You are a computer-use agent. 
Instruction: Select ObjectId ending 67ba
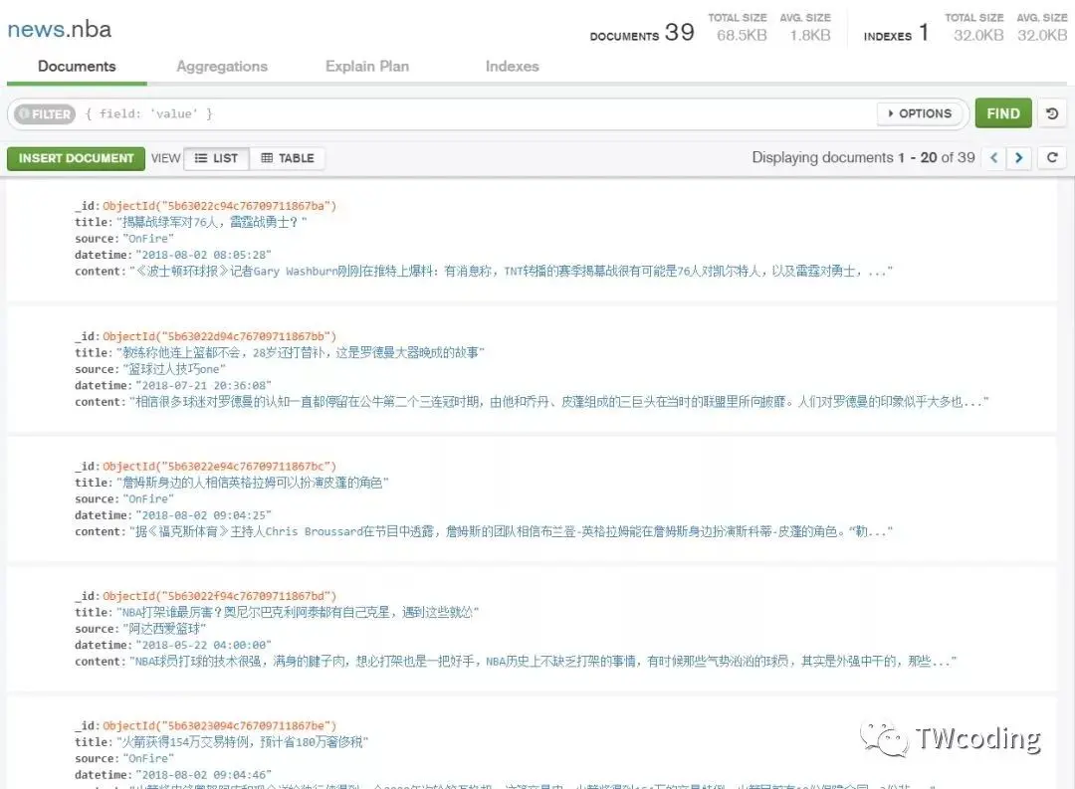click(x=219, y=206)
